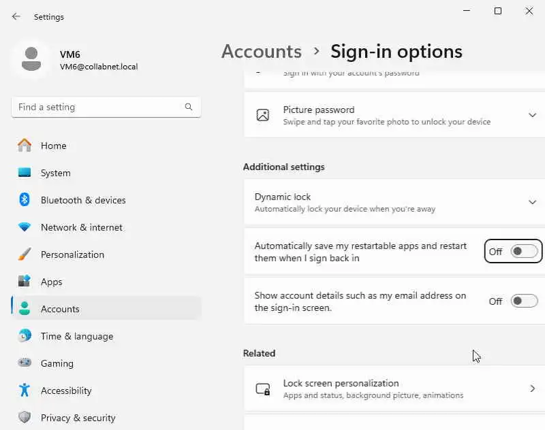The height and width of the screenshot is (430, 545).
Task: Click the search magnifier icon
Action: click(189, 107)
